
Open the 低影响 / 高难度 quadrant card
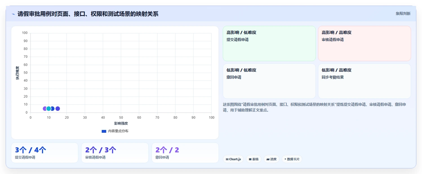pyautogui.click(x=365, y=81)
